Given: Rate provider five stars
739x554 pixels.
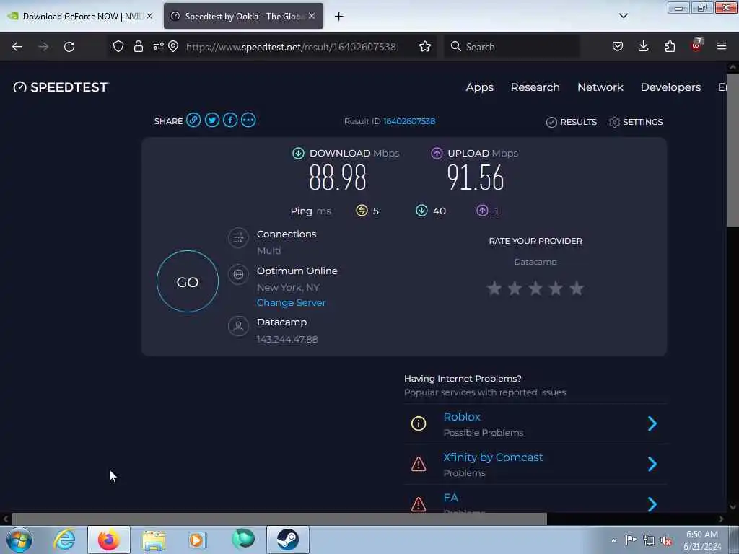Looking at the screenshot, I should coord(577,288).
